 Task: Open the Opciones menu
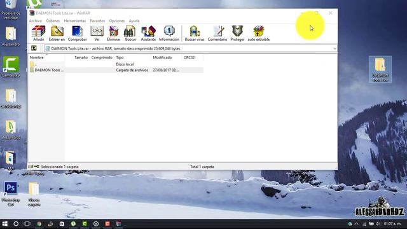117,21
